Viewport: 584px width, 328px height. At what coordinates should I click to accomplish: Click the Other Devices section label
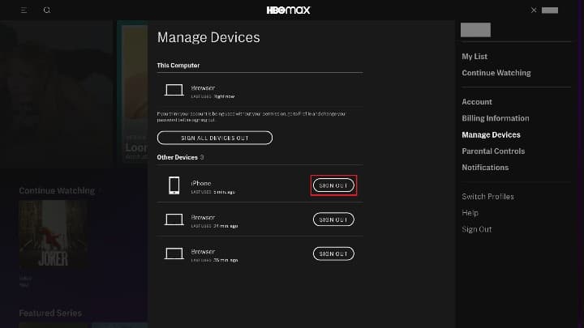coord(178,157)
